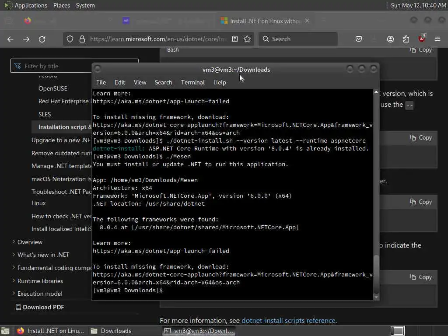Open Manage .NET templates sidebar entry
Image resolution: width=448 pixels, height=336 pixels.
coord(61,166)
